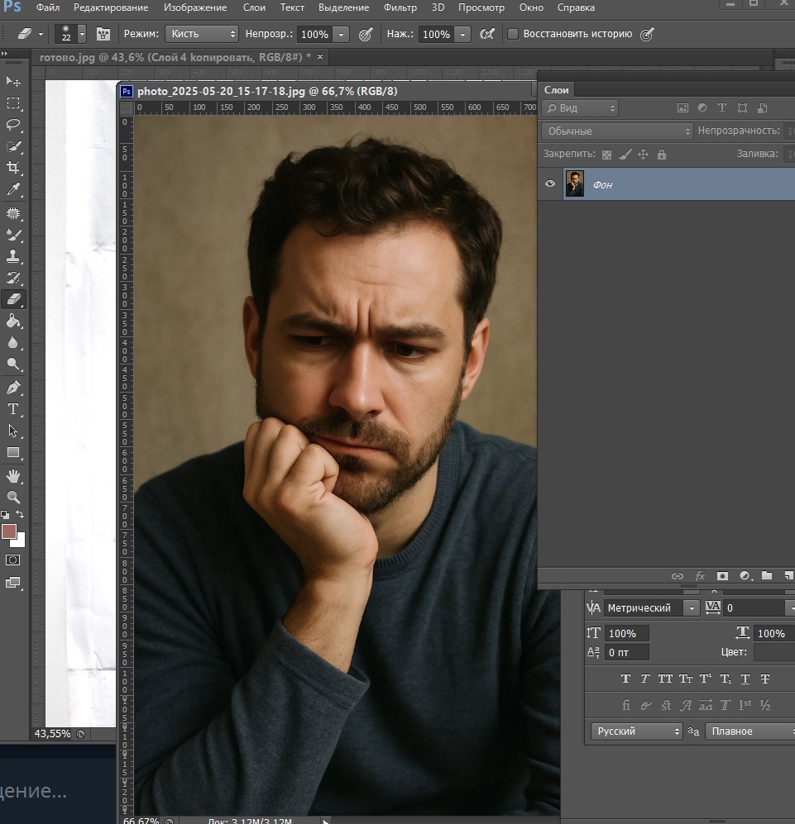Select the Quick Selection tool

(13, 146)
